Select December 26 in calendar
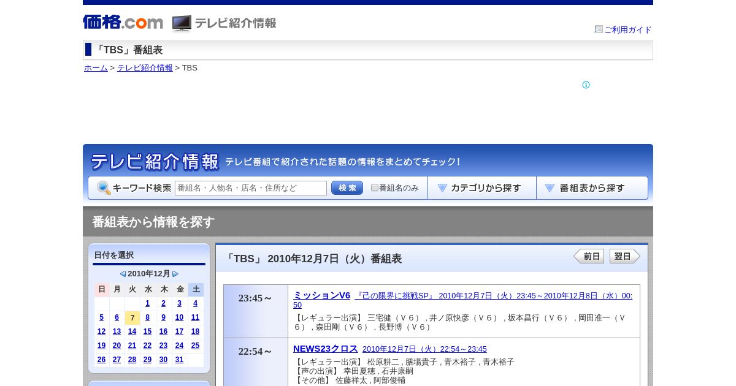The height and width of the screenshot is (386, 736). pos(101,360)
